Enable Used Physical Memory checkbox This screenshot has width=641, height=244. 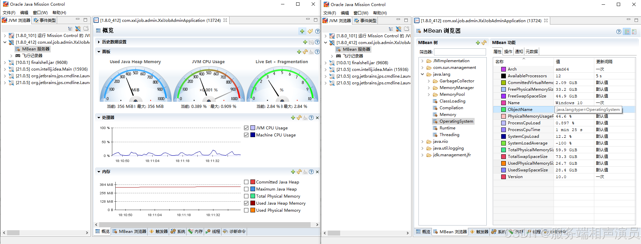click(246, 210)
